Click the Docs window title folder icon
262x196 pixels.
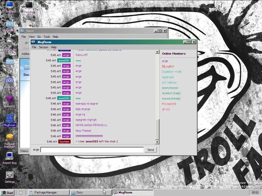[22, 31]
